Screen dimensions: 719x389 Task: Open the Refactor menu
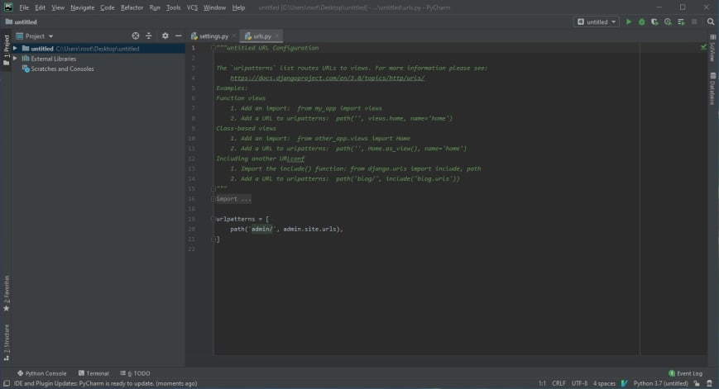132,7
